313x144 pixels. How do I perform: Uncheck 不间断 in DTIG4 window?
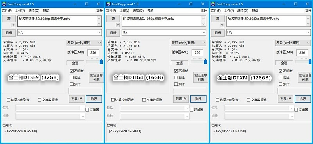[176, 71]
